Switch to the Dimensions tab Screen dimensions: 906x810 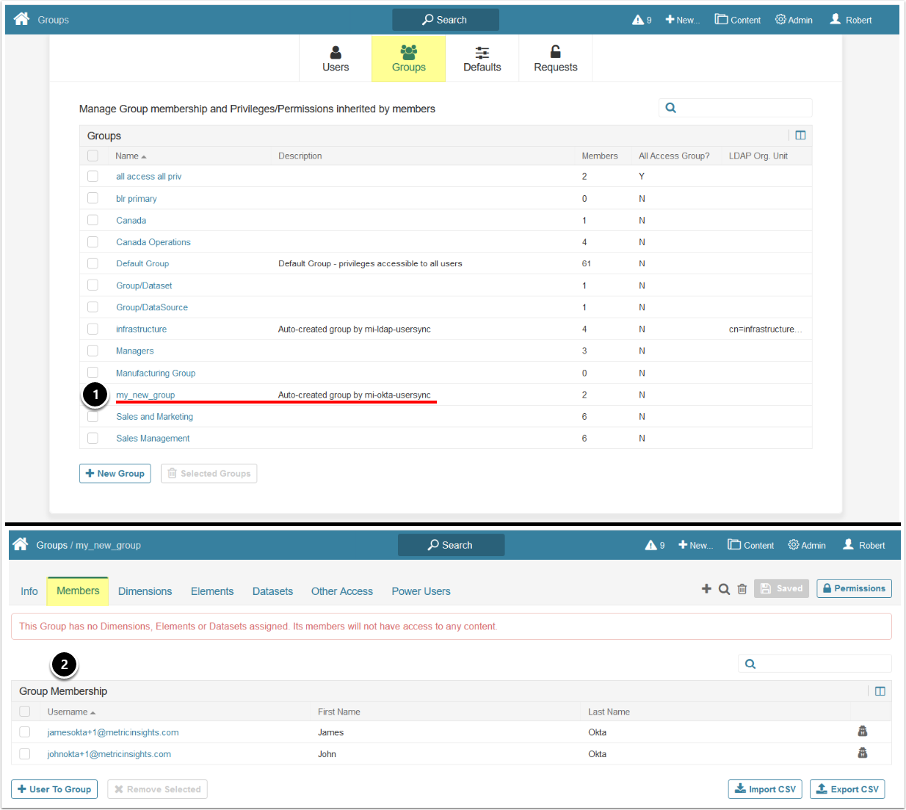[145, 591]
